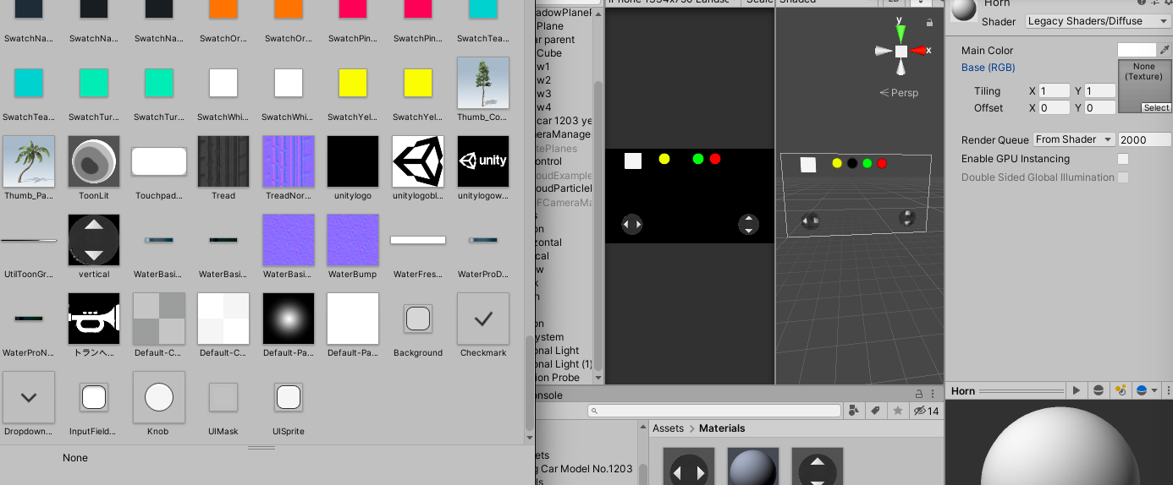Click the yellow circle in Game view

pos(664,159)
